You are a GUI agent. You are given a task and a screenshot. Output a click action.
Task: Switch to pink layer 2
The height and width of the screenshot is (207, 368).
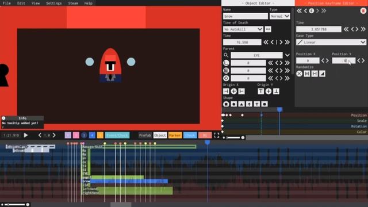(x=76, y=135)
